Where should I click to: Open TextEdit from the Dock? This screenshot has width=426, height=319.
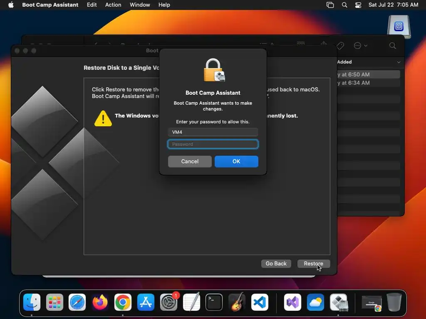[x=191, y=302]
